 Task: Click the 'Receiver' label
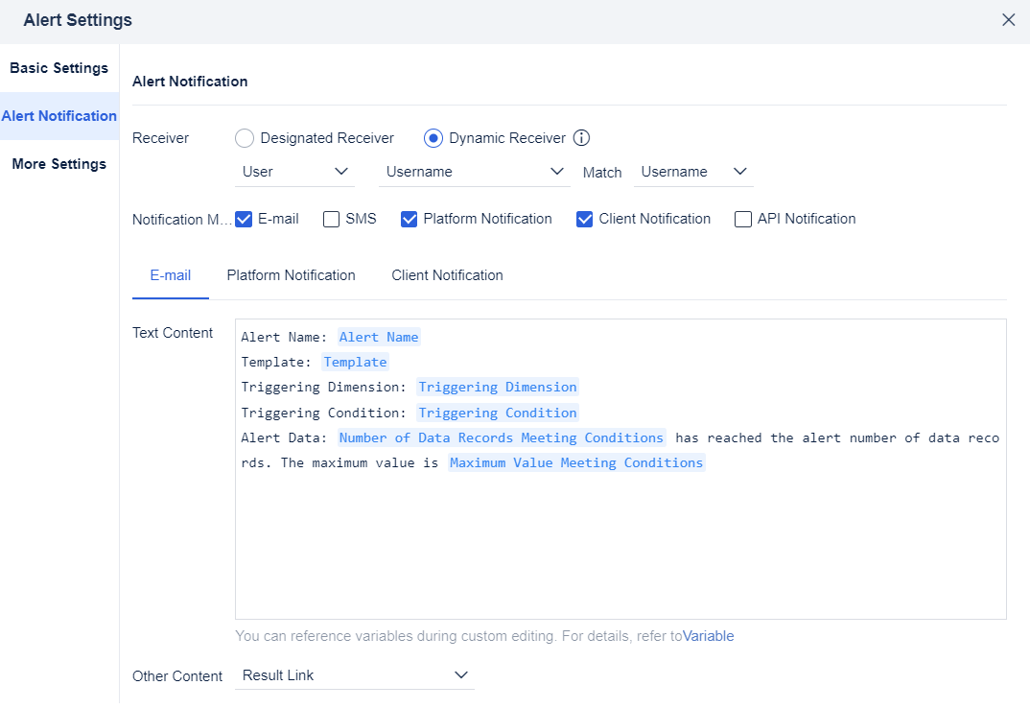[160, 138]
